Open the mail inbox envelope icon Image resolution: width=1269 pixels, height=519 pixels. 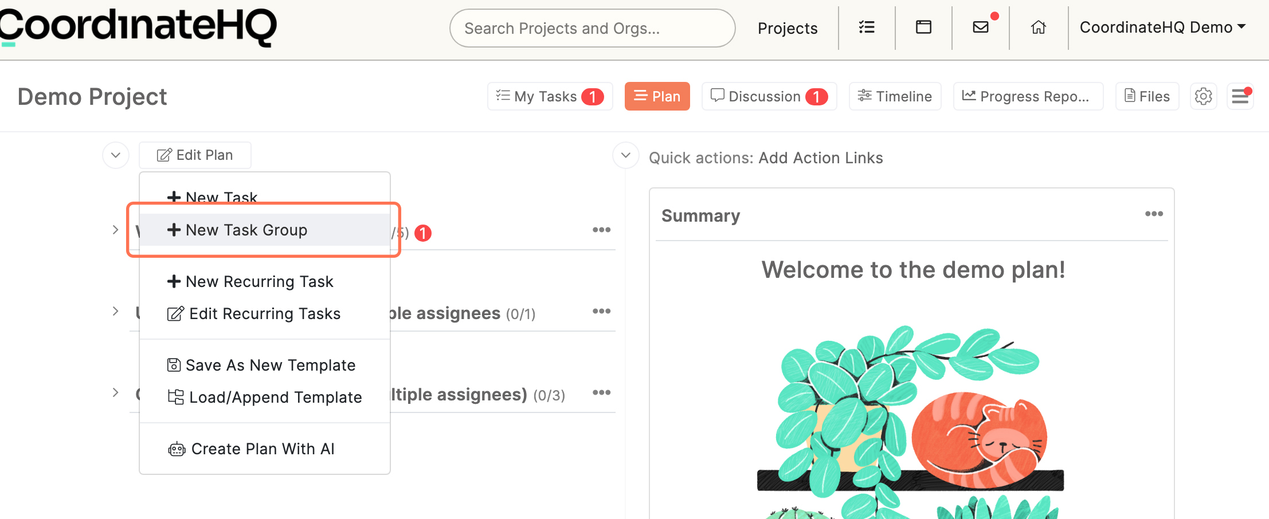point(981,27)
